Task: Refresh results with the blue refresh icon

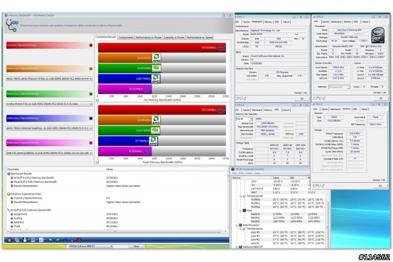Action: point(65,240)
